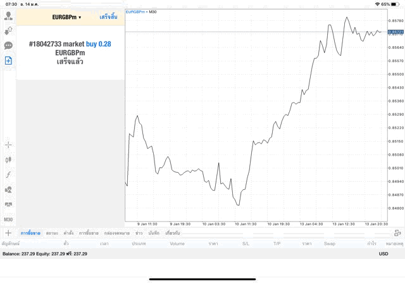Open the chart objects shapes icon
This screenshot has width=405, height=283.
pyautogui.click(x=8, y=189)
